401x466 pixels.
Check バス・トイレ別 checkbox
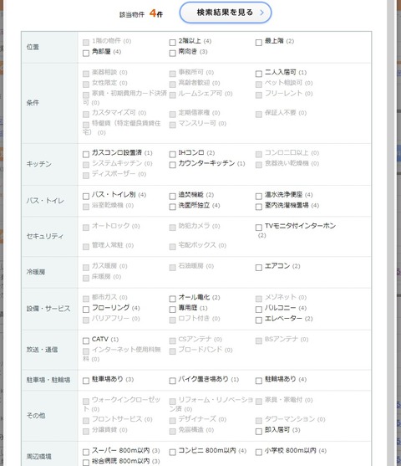click(86, 196)
